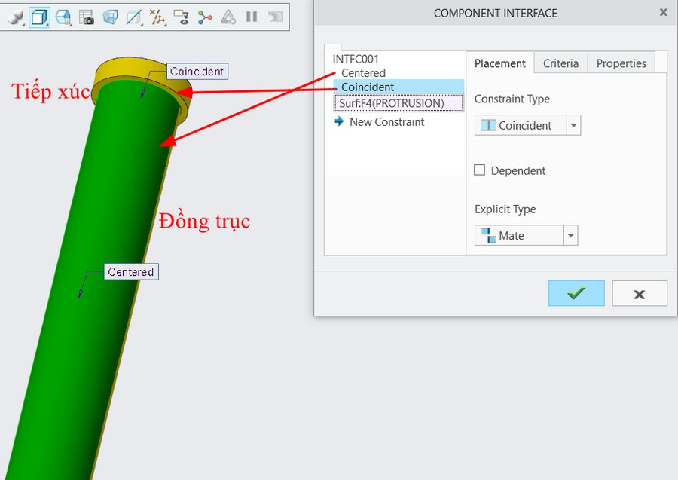Click the Centered label on the model
The image size is (678, 480).
[131, 271]
